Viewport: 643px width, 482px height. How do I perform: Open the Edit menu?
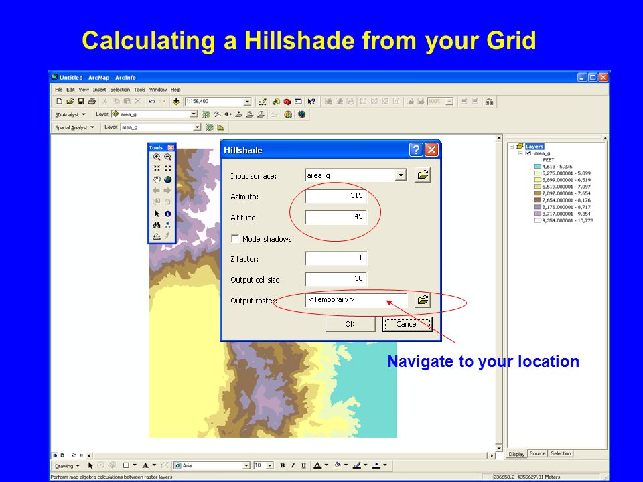tap(70, 90)
